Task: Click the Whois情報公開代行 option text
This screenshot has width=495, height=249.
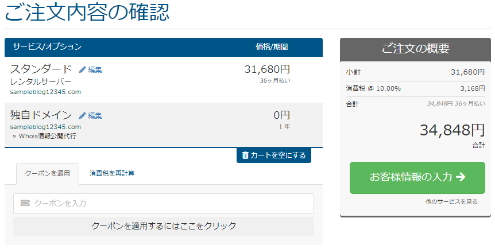Action: 47,136
